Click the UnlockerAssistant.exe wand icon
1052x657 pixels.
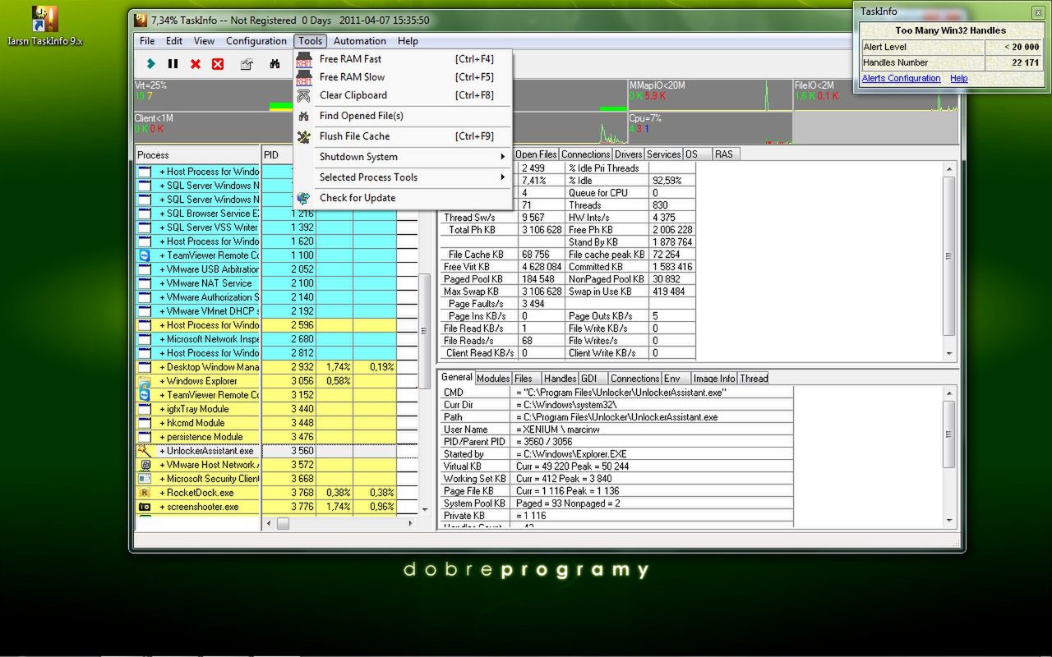tap(145, 451)
